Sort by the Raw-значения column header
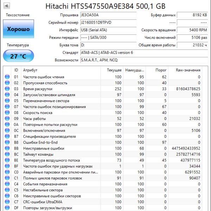This screenshot has width=211, height=211. (x=185, y=70)
